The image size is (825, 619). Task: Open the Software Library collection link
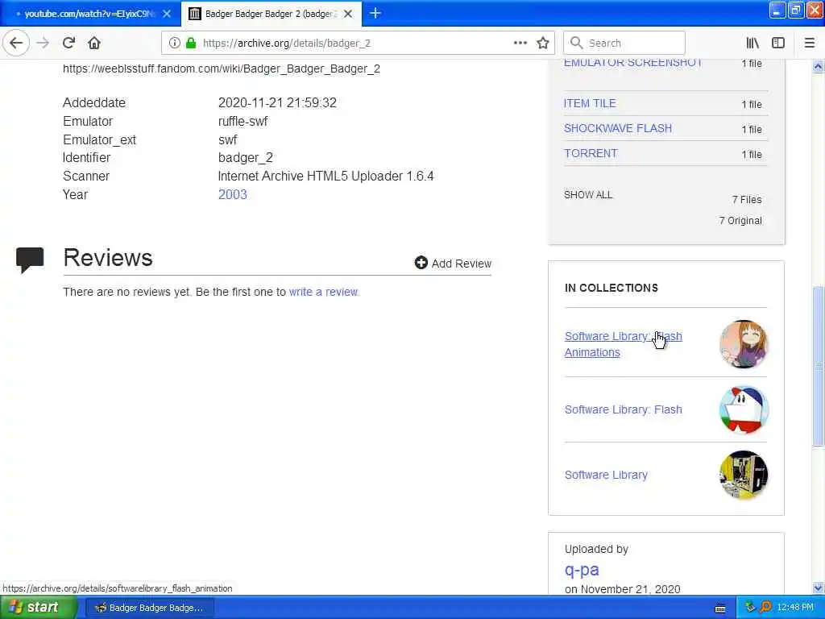[x=606, y=475]
